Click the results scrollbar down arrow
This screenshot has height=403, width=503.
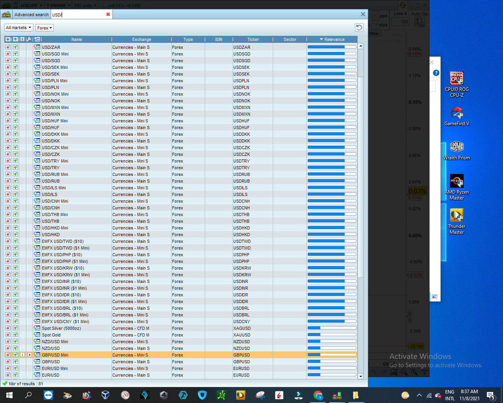tap(361, 376)
